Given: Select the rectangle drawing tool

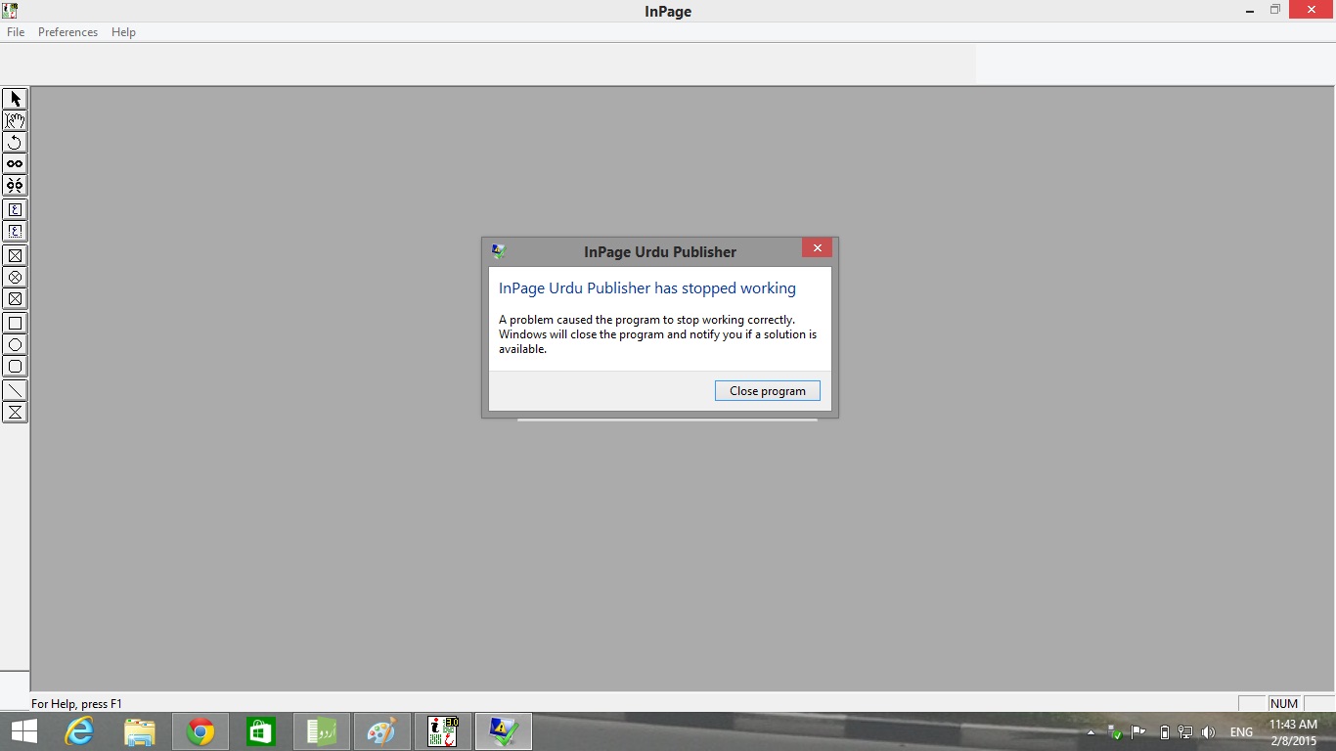Looking at the screenshot, I should pyautogui.click(x=15, y=323).
